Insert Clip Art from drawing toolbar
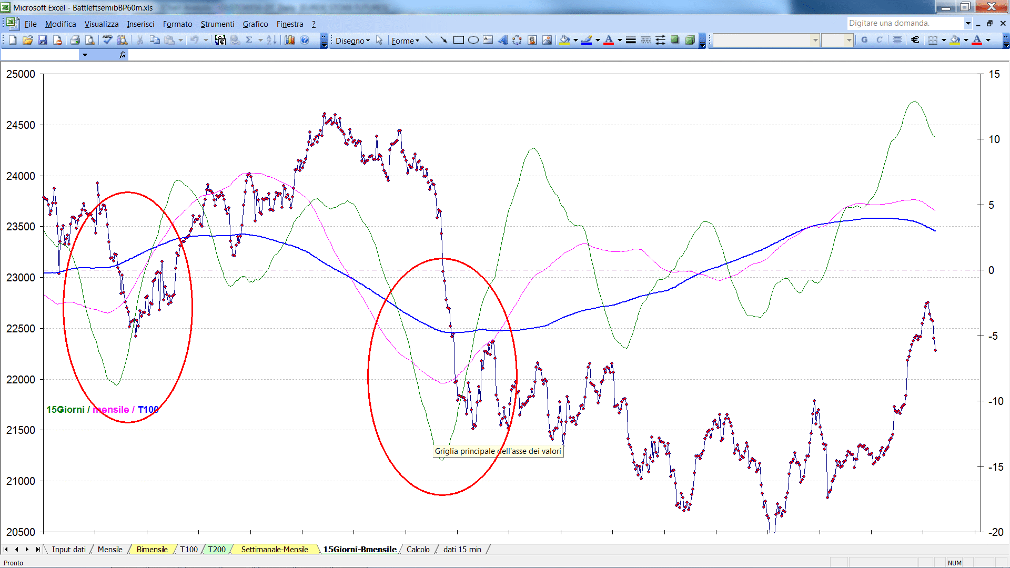Image resolution: width=1010 pixels, height=568 pixels. 532,40
